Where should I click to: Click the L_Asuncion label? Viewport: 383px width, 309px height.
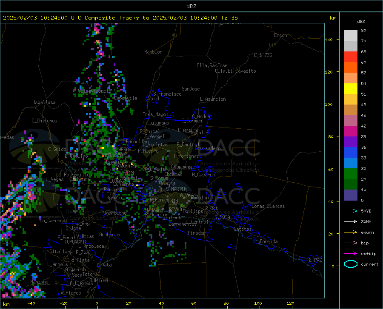pyautogui.click(x=213, y=99)
